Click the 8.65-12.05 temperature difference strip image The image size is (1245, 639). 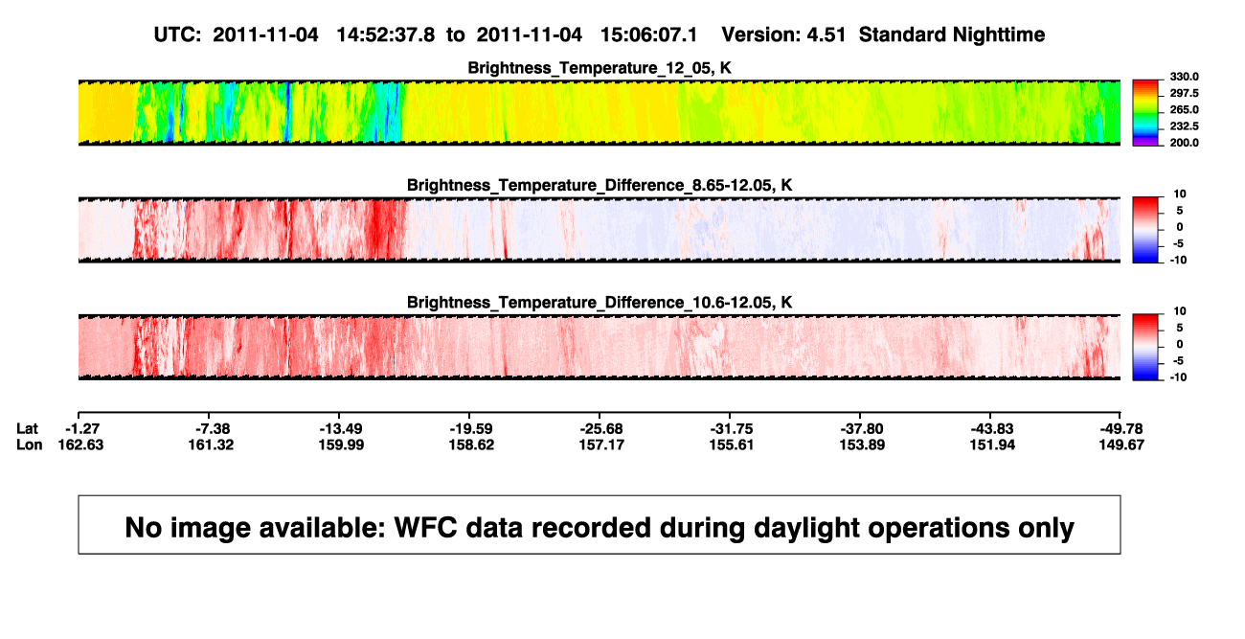click(599, 230)
